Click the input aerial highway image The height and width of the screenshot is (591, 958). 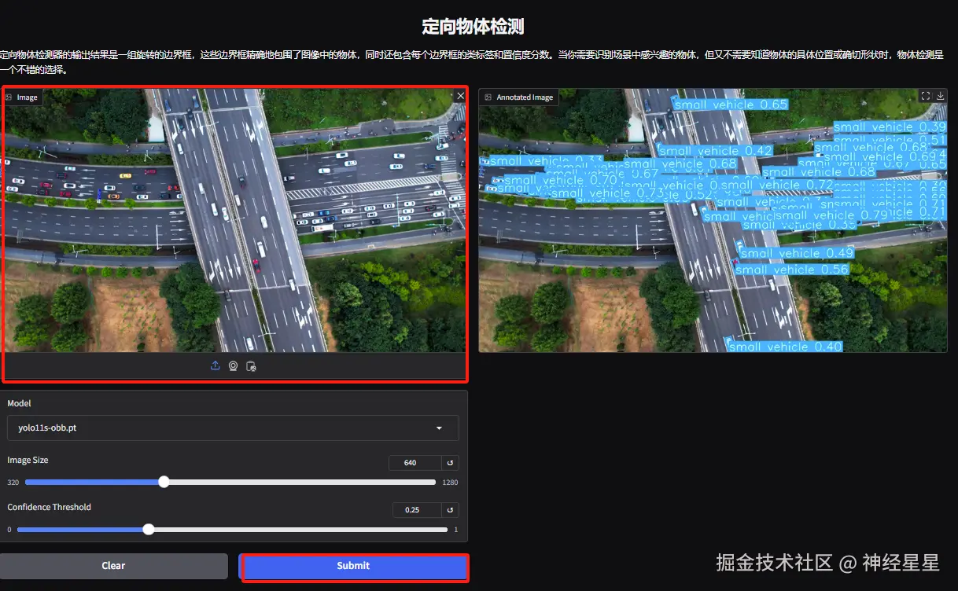234,220
